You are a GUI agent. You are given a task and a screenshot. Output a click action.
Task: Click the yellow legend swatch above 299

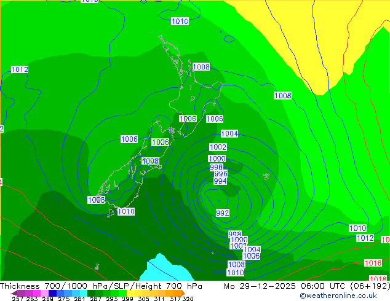[x=130, y=293]
